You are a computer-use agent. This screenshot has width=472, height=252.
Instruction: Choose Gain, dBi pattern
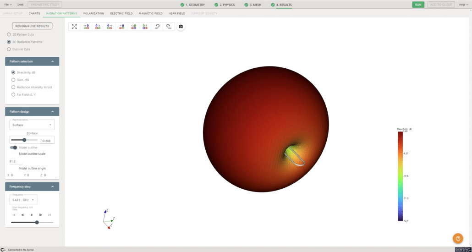[x=13, y=80]
